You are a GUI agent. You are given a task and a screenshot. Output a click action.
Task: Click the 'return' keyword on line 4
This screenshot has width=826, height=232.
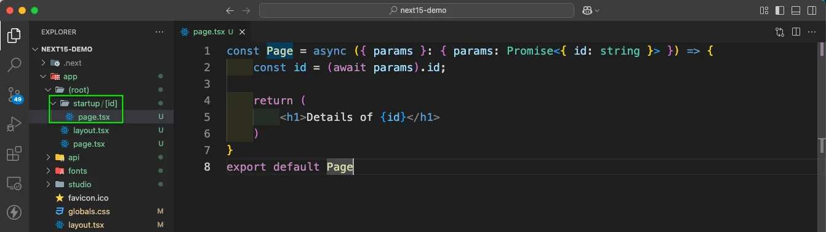[x=273, y=101]
